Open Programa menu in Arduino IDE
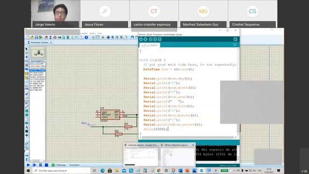 tap(157, 34)
